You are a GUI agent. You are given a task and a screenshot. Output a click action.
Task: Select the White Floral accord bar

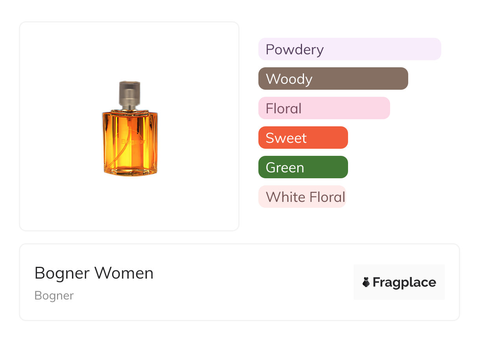coord(302,197)
